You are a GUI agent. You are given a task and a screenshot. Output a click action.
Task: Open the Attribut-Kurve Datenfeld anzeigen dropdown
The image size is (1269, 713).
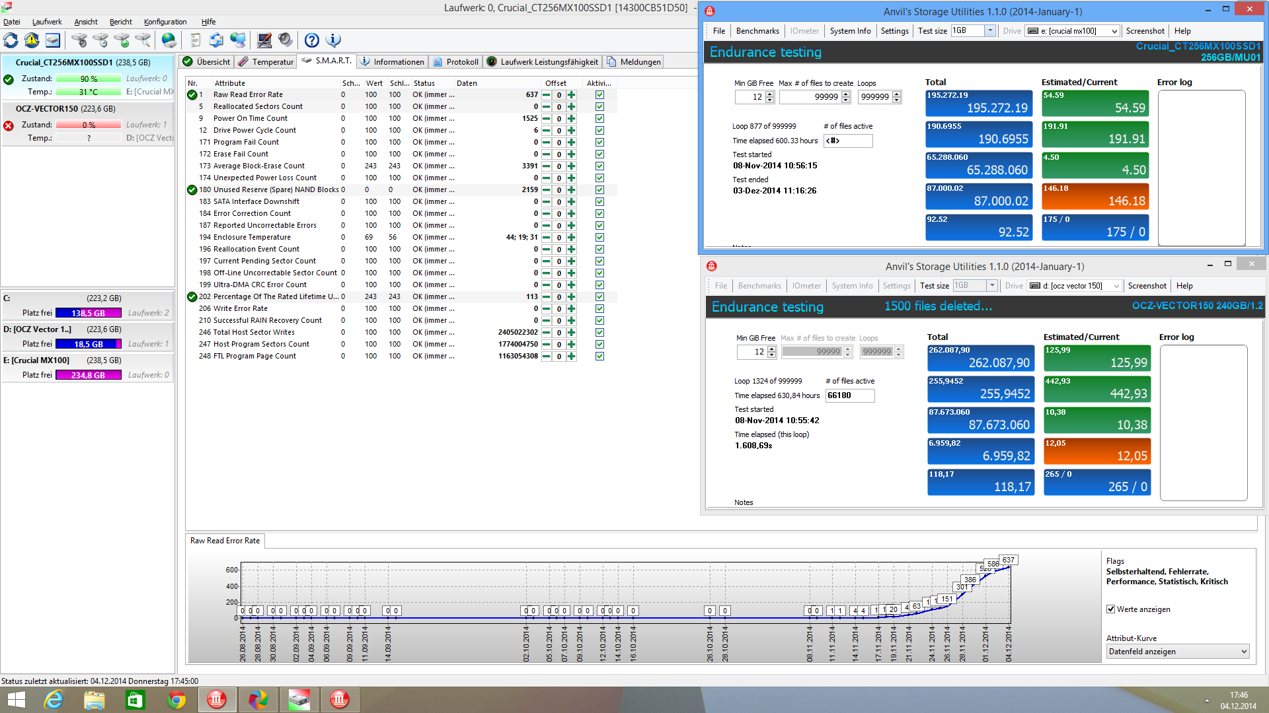point(1178,652)
